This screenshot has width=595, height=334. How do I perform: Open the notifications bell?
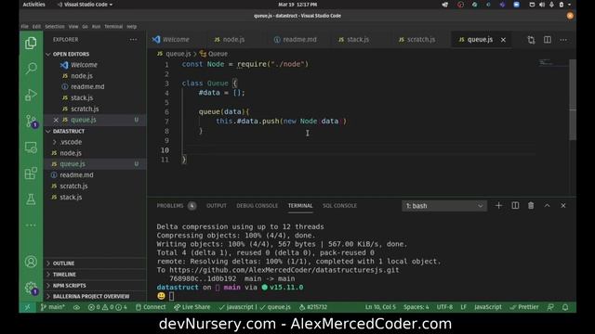coord(565,307)
